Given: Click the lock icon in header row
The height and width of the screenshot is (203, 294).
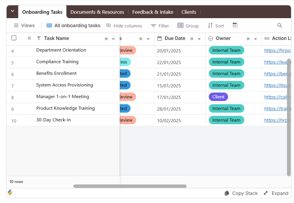Looking at the screenshot, I should (x=29, y=38).
